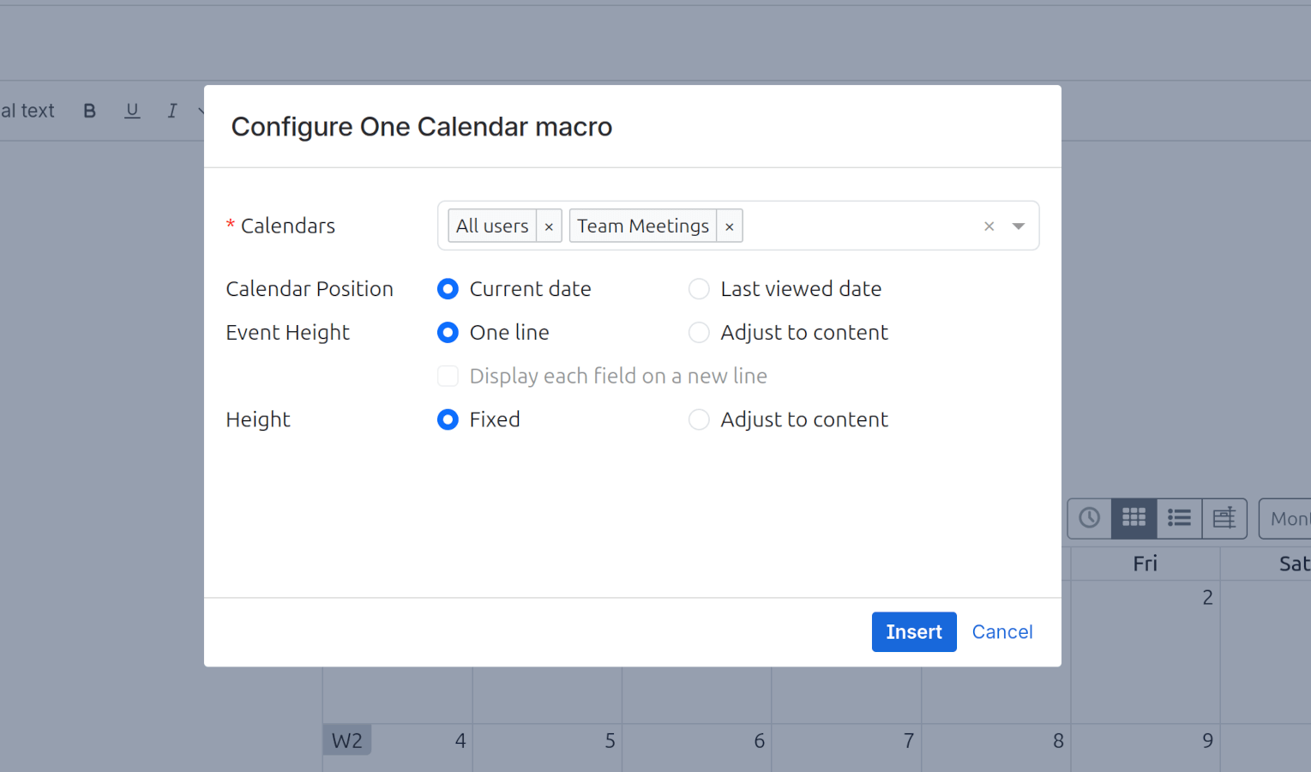Cancel the macro configuration
This screenshot has width=1311, height=772.
[1001, 631]
